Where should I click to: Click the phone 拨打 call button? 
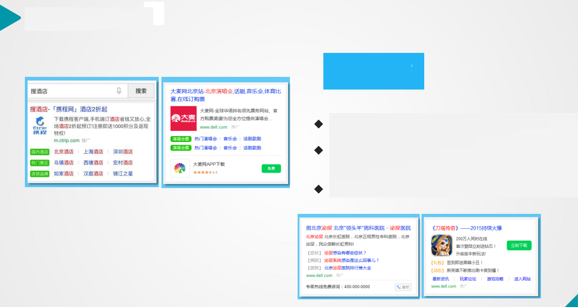pyautogui.click(x=403, y=287)
